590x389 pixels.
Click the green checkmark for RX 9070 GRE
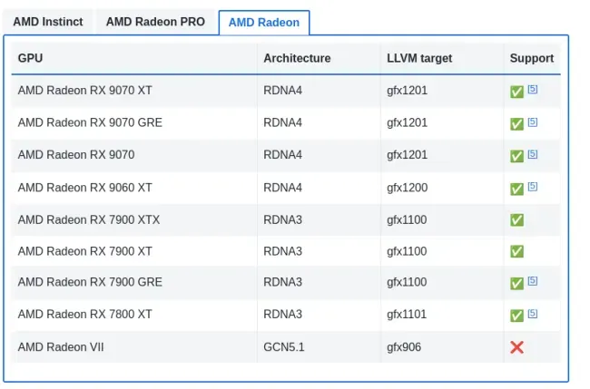pos(516,124)
